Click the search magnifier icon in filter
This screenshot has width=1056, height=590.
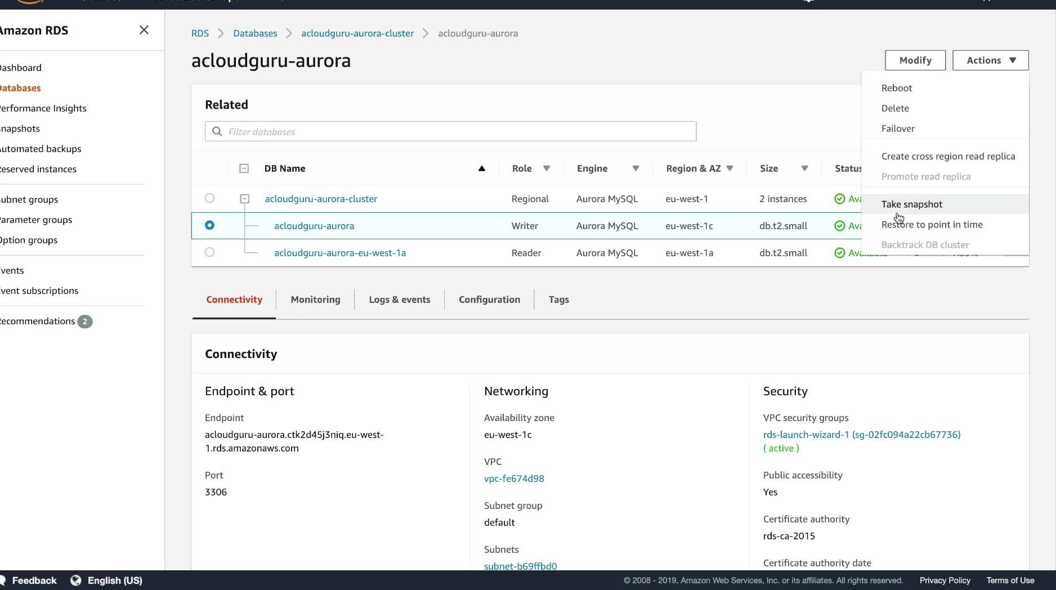tap(217, 132)
